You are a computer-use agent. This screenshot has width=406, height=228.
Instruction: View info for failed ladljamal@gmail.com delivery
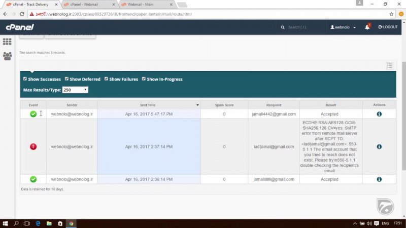(x=379, y=146)
